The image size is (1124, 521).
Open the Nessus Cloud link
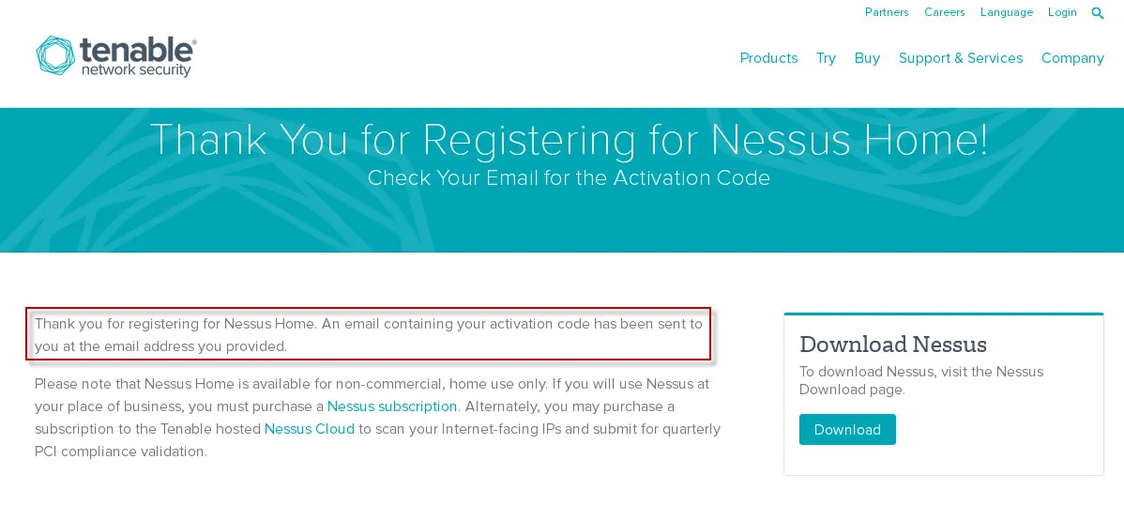[310, 429]
